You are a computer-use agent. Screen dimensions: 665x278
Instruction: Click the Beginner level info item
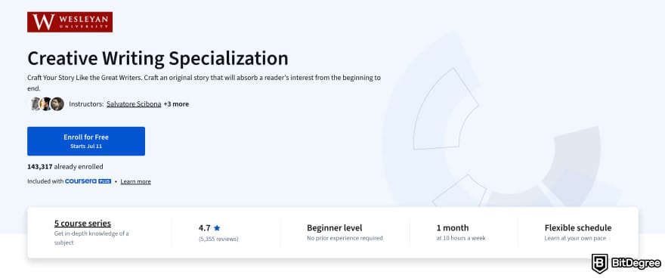pos(345,232)
